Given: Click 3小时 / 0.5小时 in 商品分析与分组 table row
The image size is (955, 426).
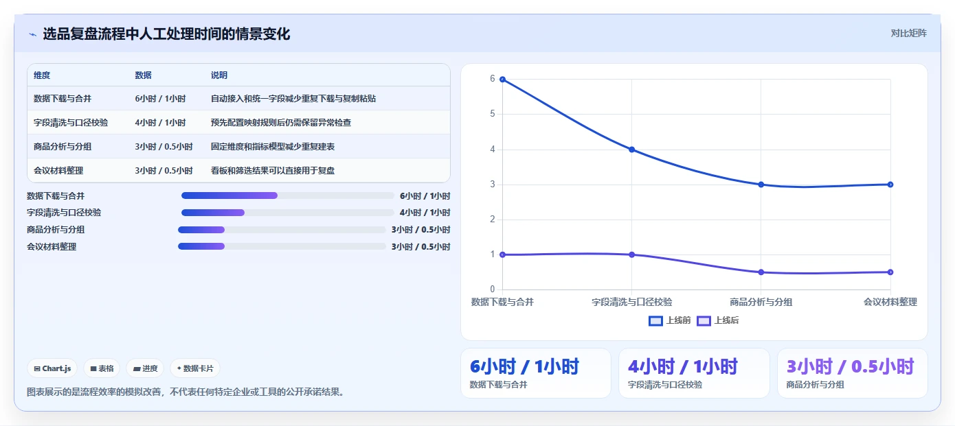Looking at the screenshot, I should point(164,147).
